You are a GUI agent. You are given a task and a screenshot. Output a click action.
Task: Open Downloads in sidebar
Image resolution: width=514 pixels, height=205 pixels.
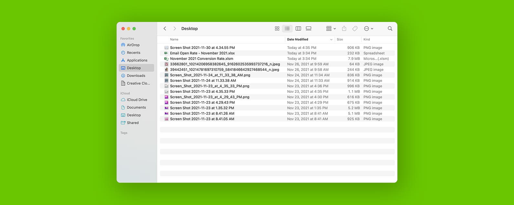click(x=136, y=76)
